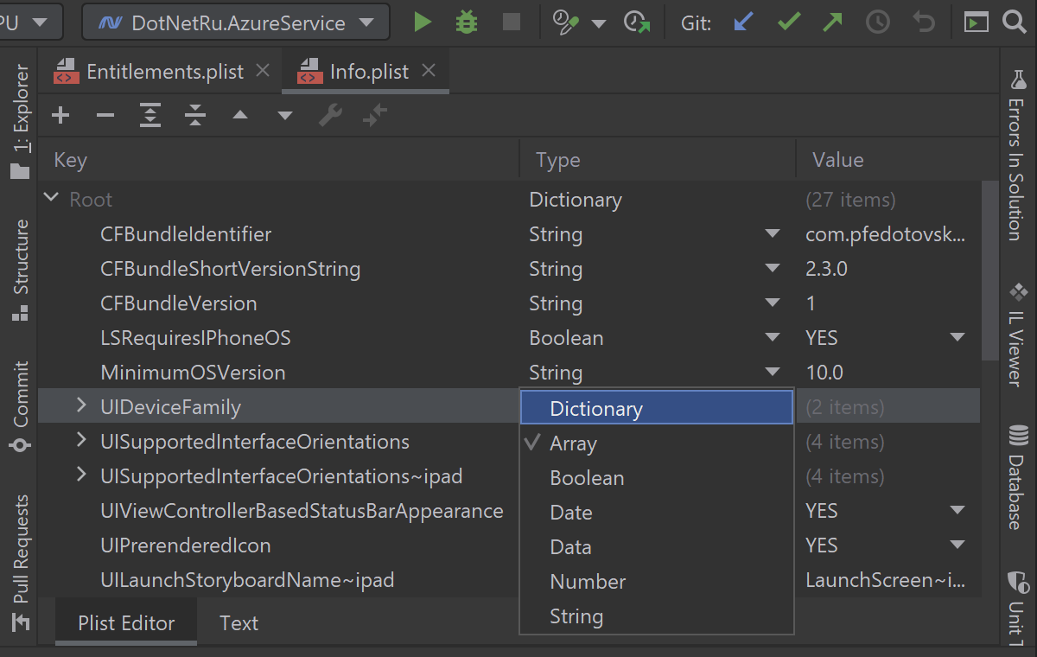Screen dimensions: 1037x657
Task: Choose Date in the type popup
Action: tap(657, 513)
